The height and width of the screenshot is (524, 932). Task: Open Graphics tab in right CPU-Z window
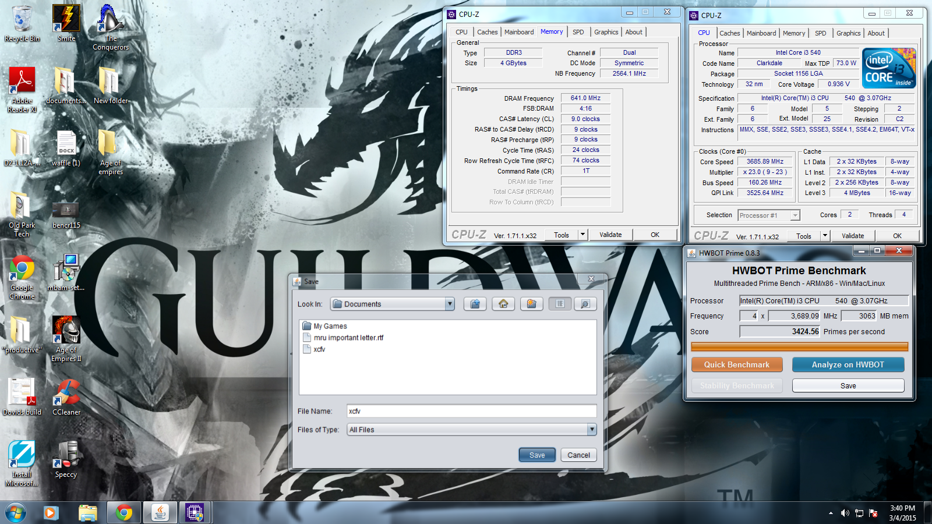[848, 33]
